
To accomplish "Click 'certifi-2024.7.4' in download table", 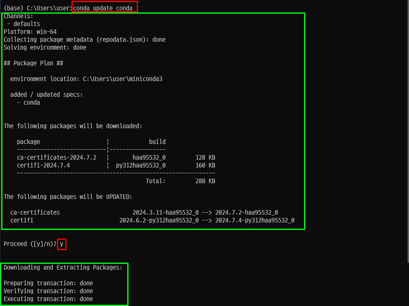I will click(43, 165).
